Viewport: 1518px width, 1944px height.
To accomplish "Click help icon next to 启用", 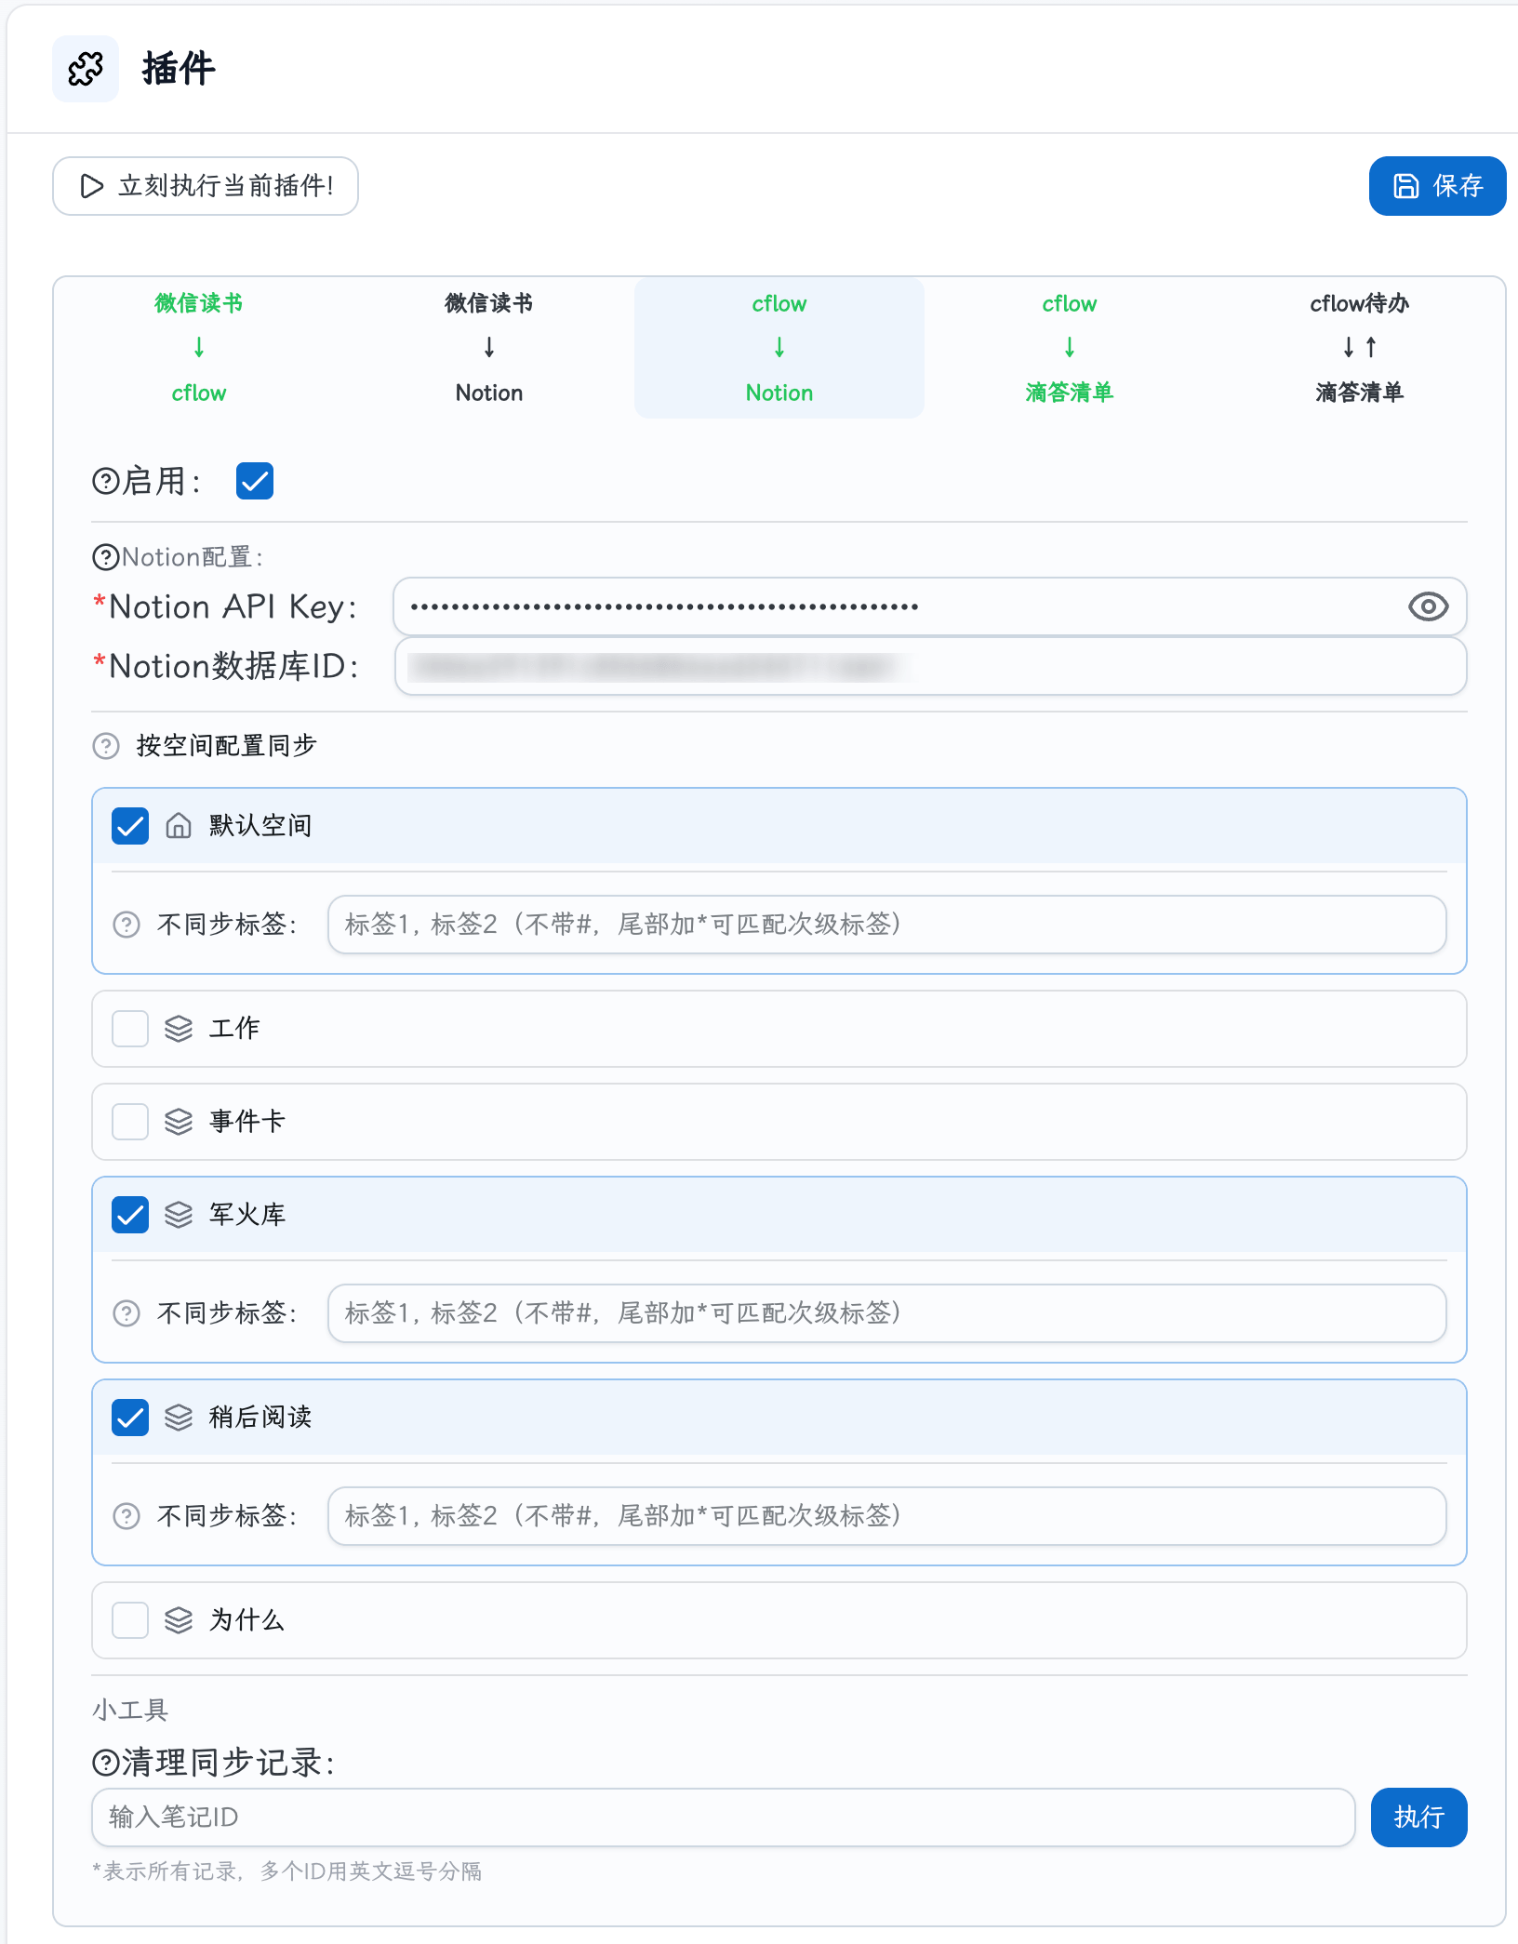I will click(x=106, y=481).
